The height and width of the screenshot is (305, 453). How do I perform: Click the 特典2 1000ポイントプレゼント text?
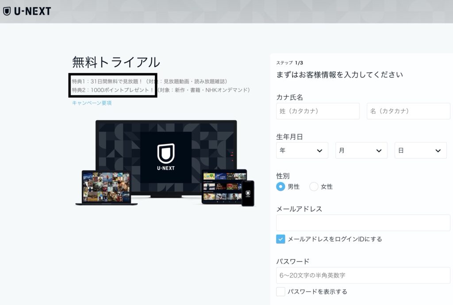pos(113,90)
